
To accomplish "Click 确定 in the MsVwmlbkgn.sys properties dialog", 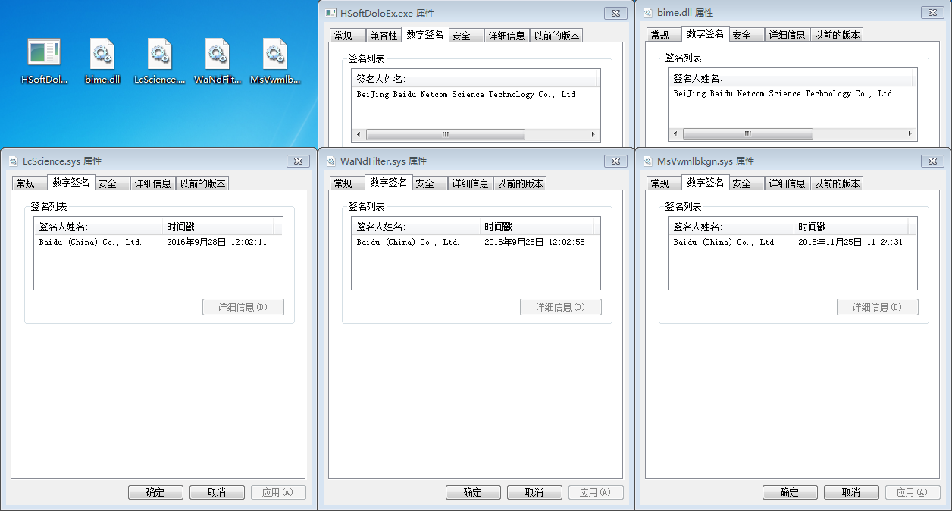I will pyautogui.click(x=790, y=492).
